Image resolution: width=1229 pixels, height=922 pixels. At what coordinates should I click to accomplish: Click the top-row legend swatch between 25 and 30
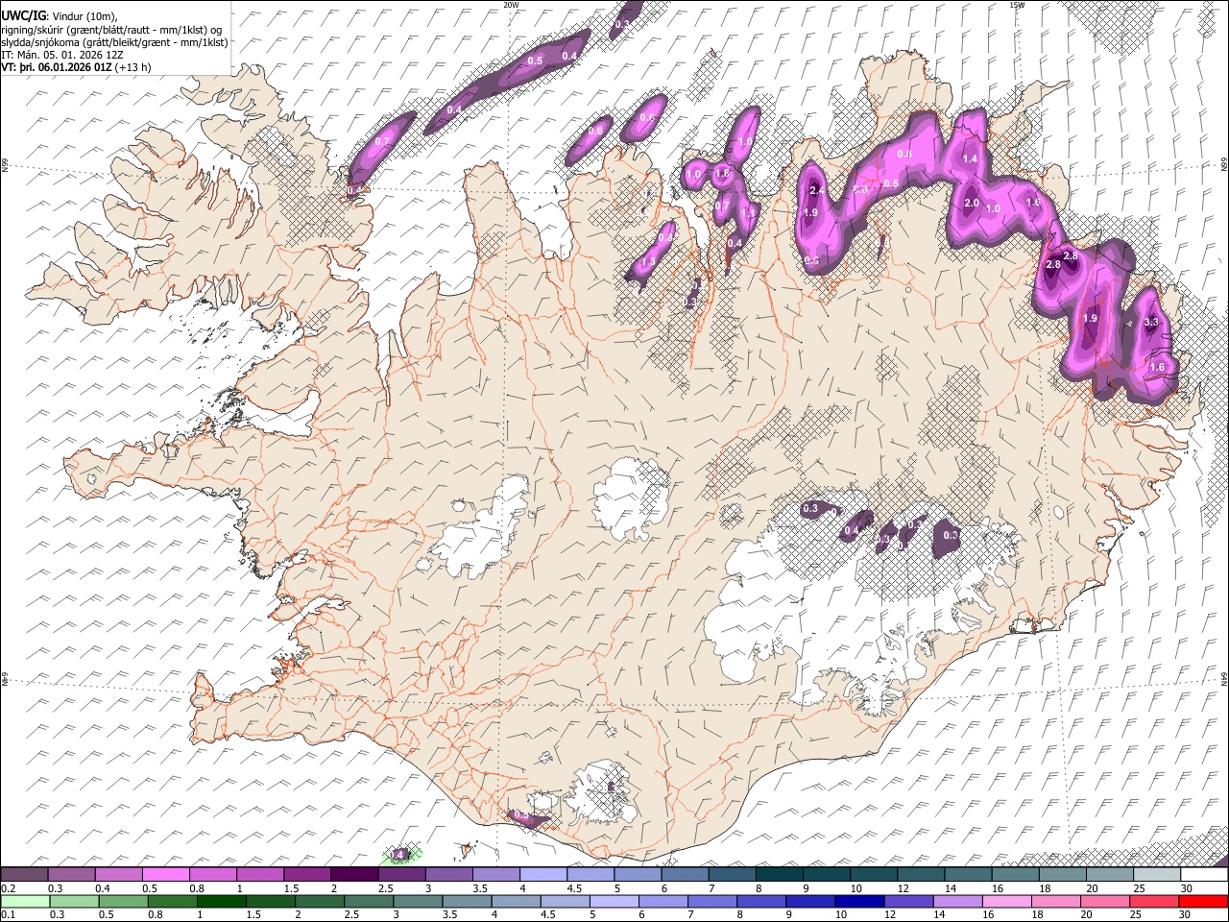tap(1157, 875)
